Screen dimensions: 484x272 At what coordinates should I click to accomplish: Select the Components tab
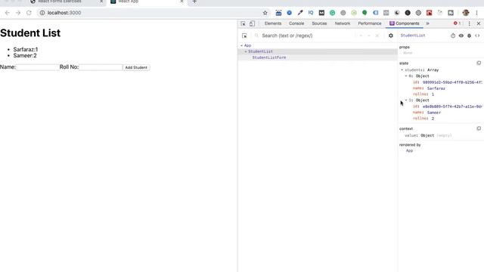pos(405,23)
